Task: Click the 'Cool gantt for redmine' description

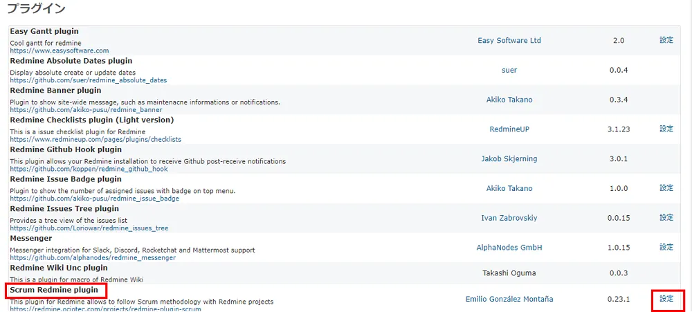Action: click(46, 44)
